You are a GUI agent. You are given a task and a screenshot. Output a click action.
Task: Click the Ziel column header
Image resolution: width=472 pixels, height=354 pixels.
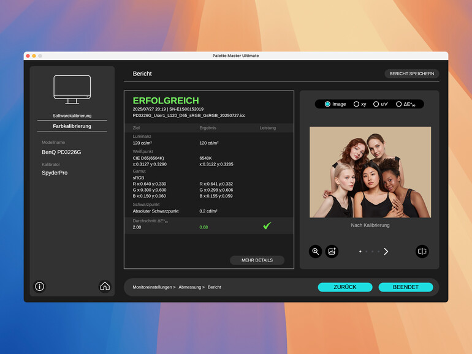pyautogui.click(x=136, y=128)
